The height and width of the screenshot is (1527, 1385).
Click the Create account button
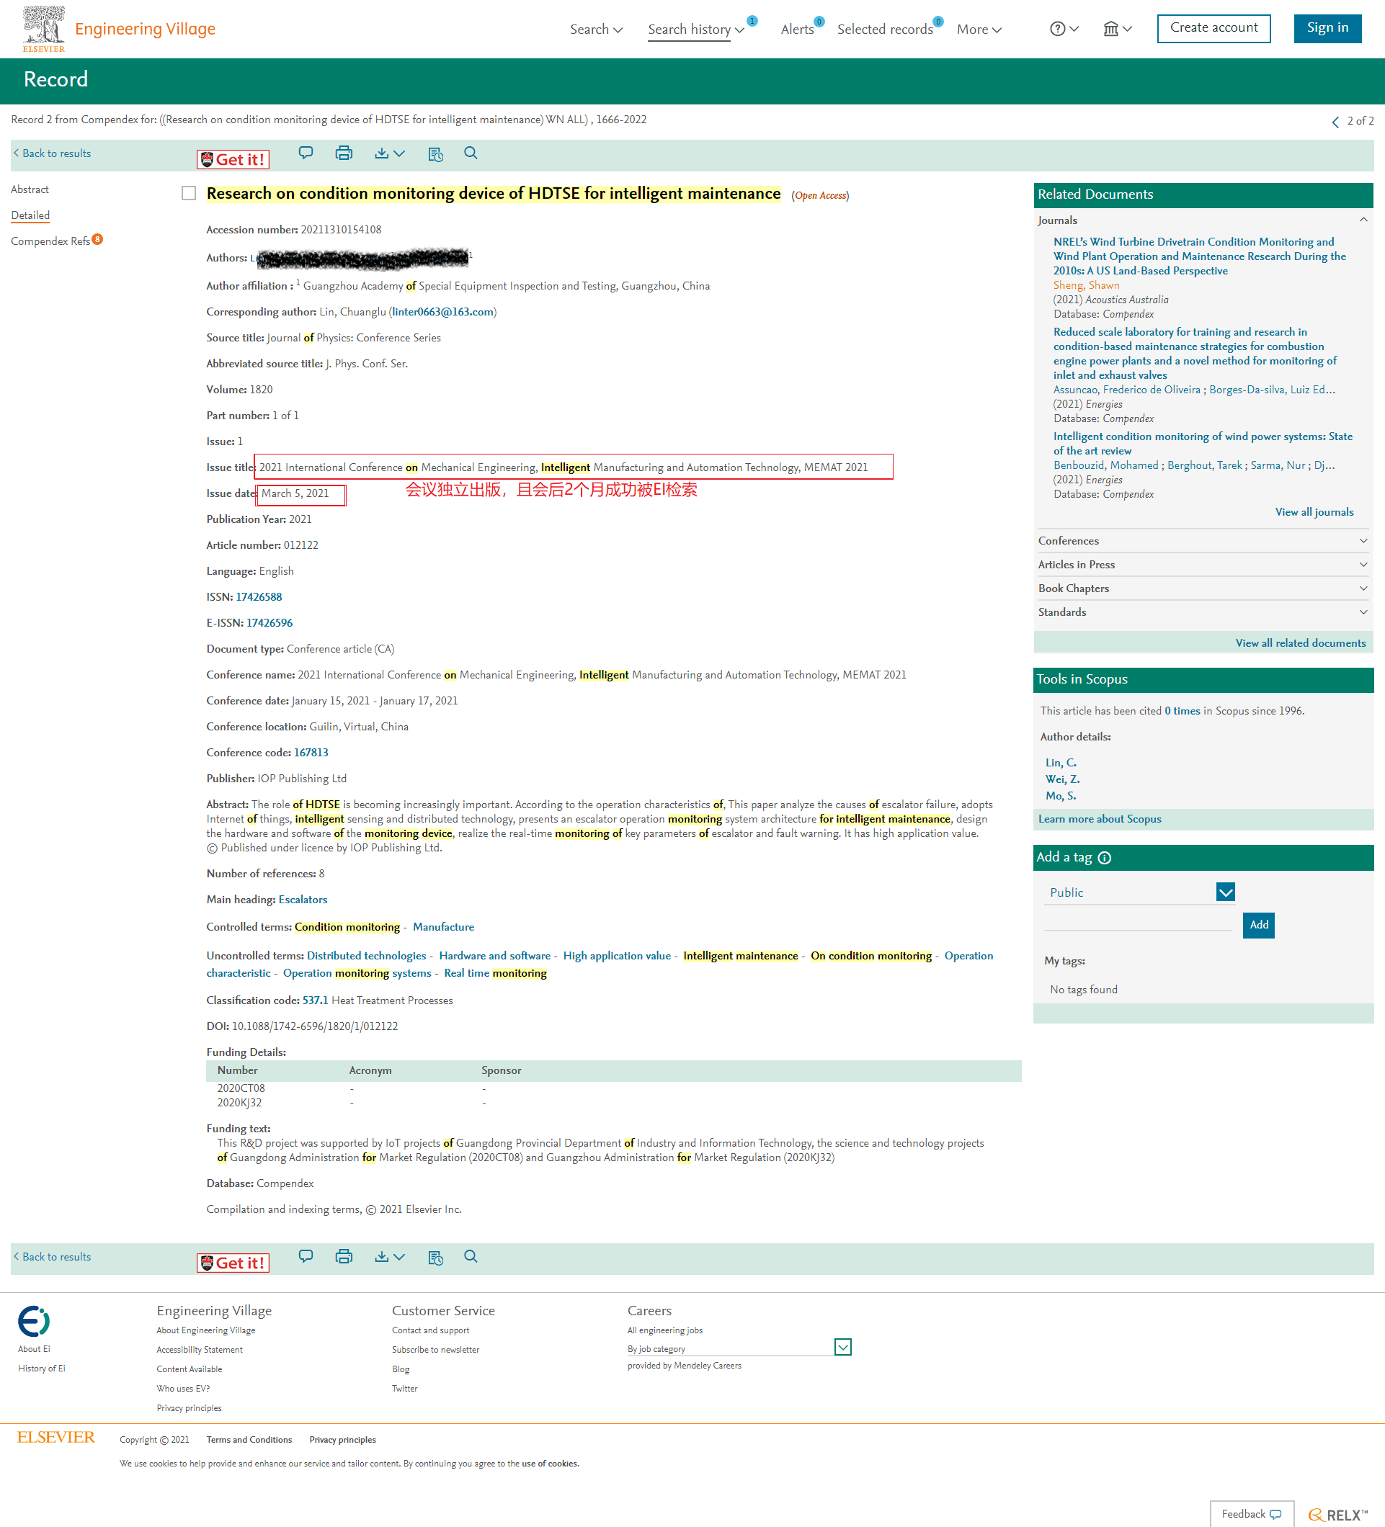[1213, 28]
